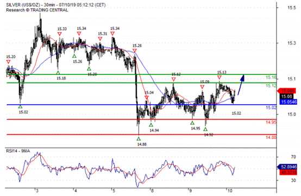The width and height of the screenshot is (301, 196).
Task: Click the red 14.88 support level label
Action: (271, 137)
